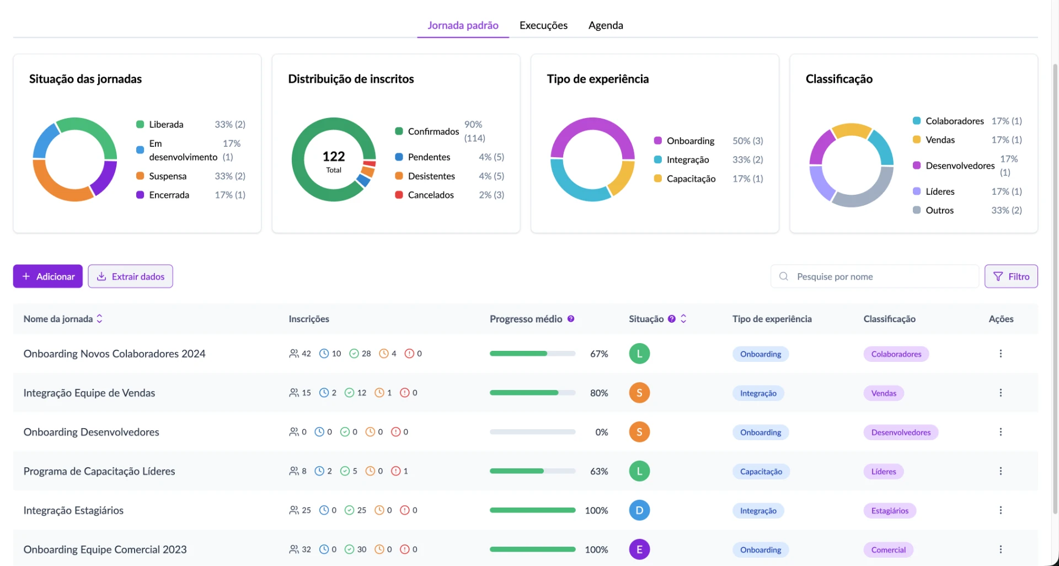Open Integração Equipe de Vendas journey
This screenshot has width=1059, height=566.
click(x=89, y=393)
